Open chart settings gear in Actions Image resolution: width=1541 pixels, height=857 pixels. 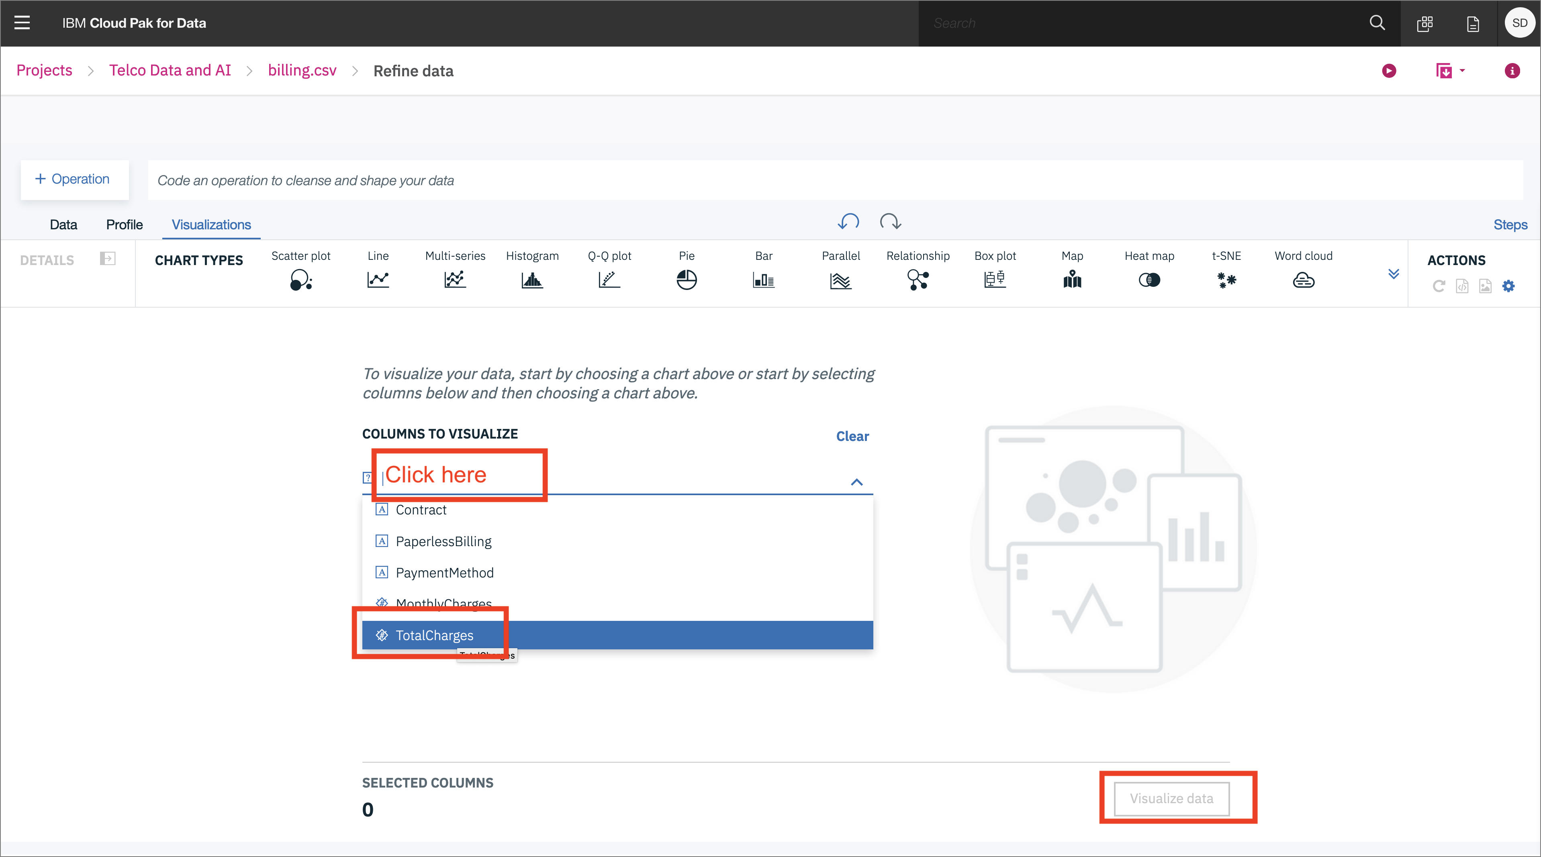pyautogui.click(x=1508, y=286)
